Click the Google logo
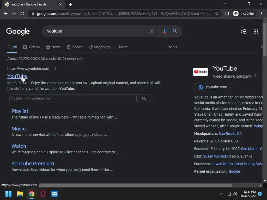The height and width of the screenshot is (200, 267). [18, 32]
